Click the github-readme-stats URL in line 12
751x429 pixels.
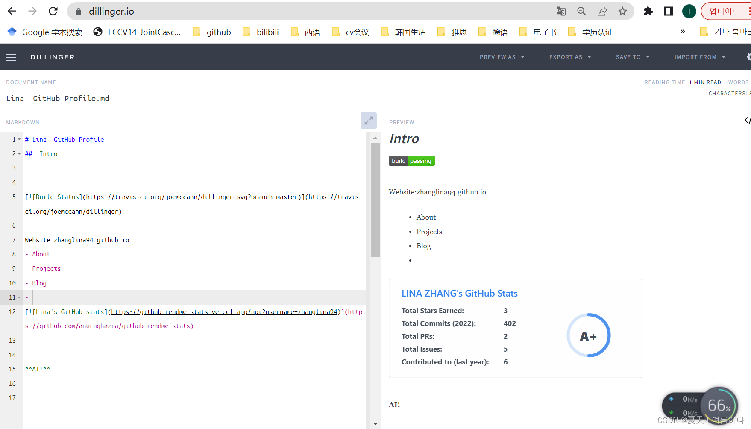(x=224, y=312)
